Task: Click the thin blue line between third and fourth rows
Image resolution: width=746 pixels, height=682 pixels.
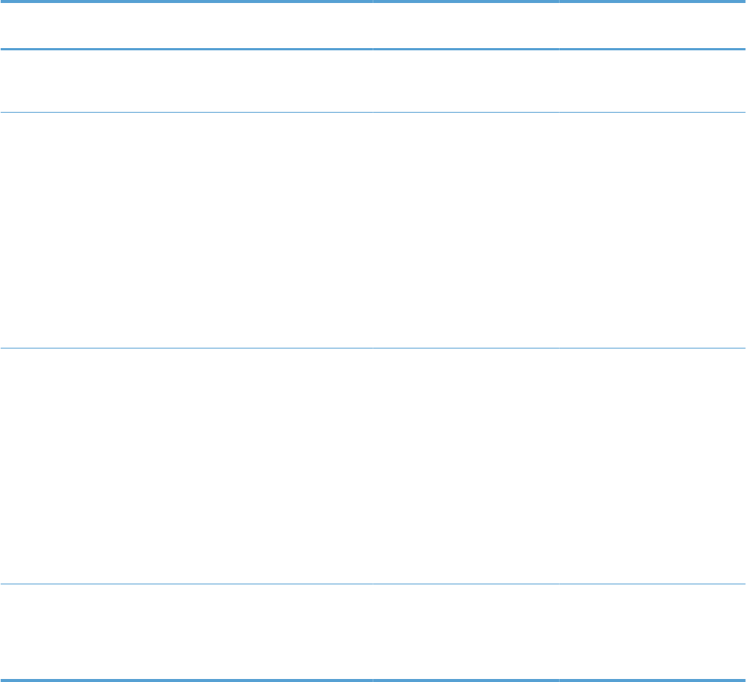Action: pyautogui.click(x=373, y=348)
